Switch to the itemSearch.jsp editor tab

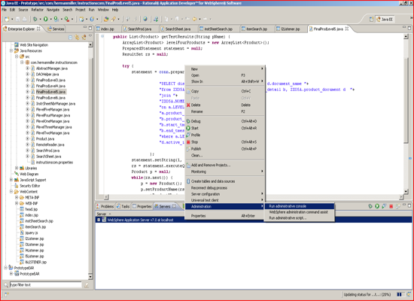pyautogui.click(x=257, y=29)
